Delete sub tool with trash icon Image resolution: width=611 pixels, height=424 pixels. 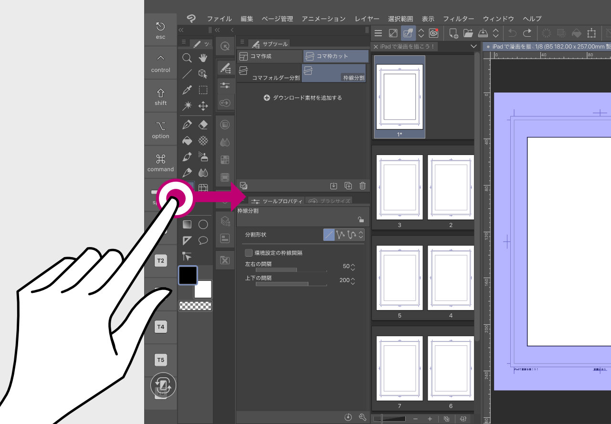click(362, 186)
